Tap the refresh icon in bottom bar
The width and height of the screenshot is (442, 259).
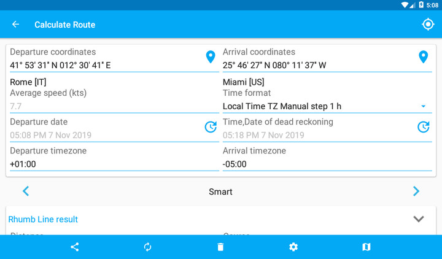pyautogui.click(x=147, y=247)
